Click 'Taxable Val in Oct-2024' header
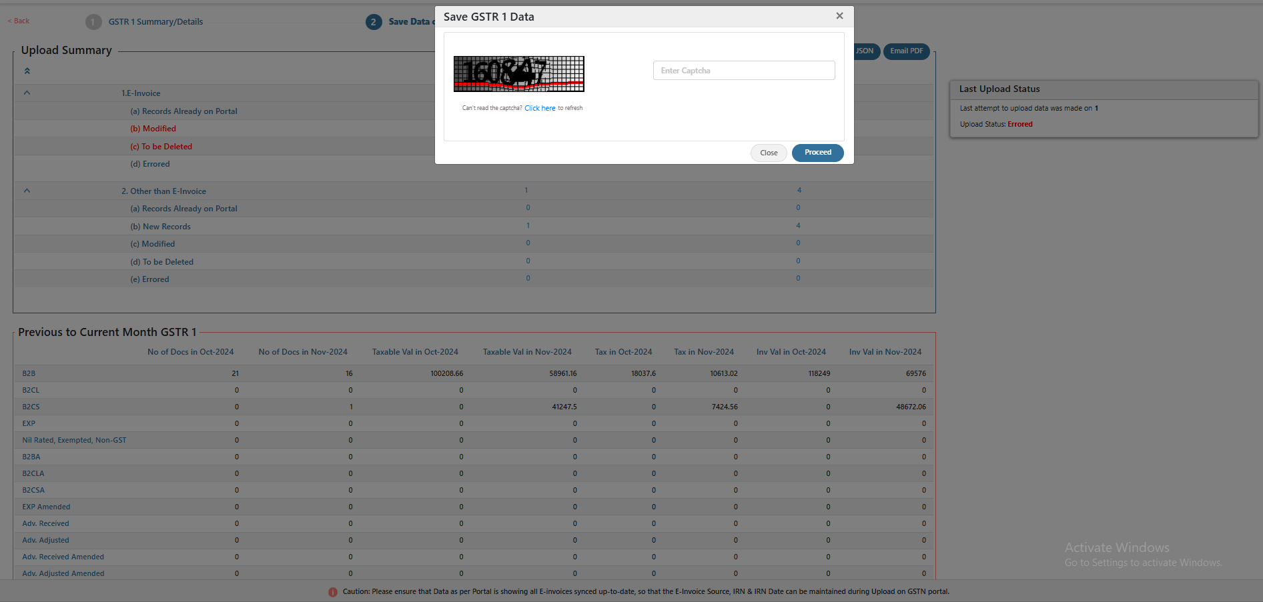The height and width of the screenshot is (602, 1263). tap(415, 352)
